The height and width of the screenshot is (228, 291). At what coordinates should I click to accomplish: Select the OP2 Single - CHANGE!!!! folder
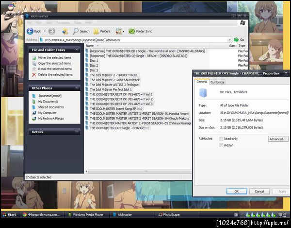pyautogui.click(x=119, y=128)
